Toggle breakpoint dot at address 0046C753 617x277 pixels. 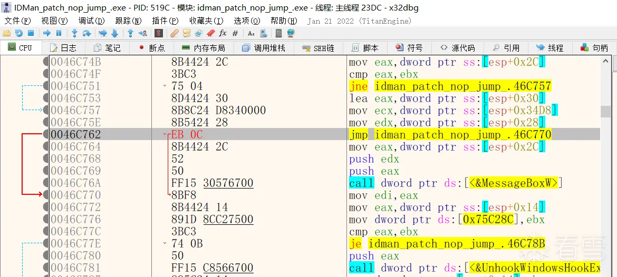pyautogui.click(x=46, y=98)
